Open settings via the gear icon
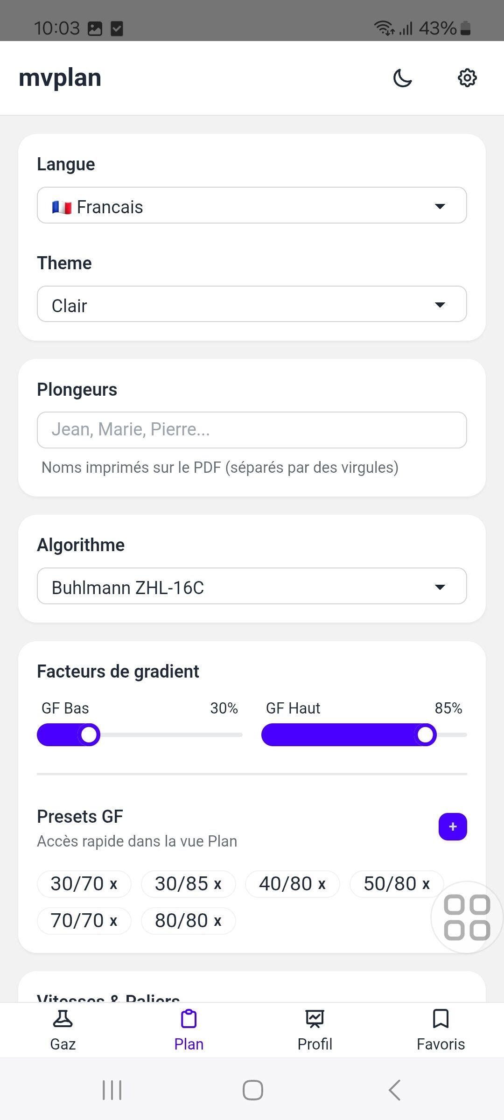This screenshot has width=504, height=1120. click(x=467, y=78)
